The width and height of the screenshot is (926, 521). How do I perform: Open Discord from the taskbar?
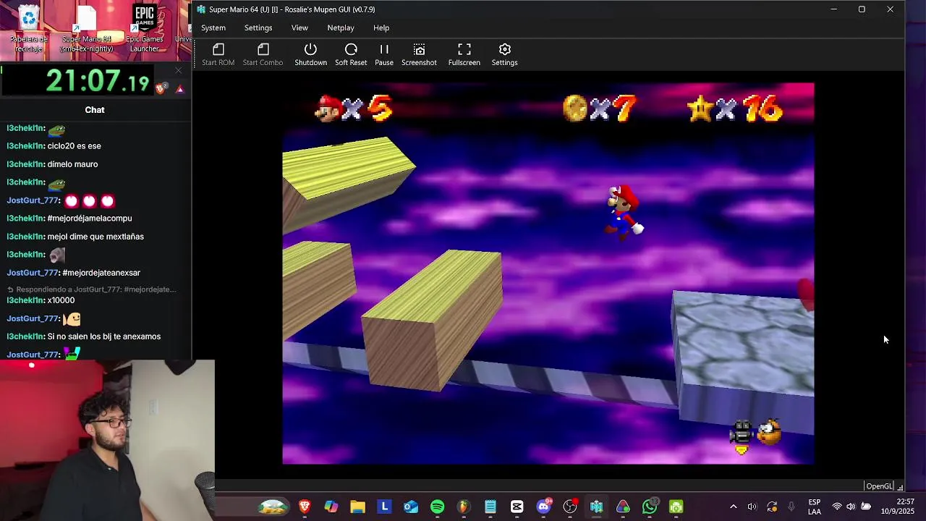543,507
